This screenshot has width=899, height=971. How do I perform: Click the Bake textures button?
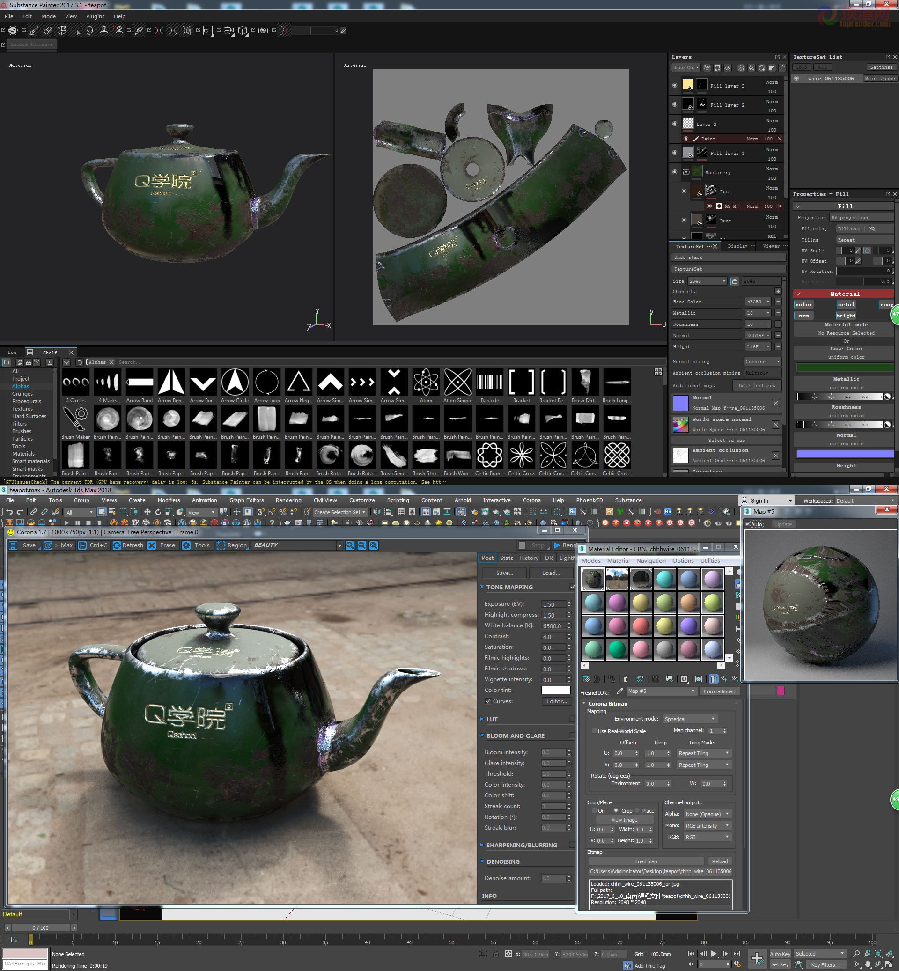coord(757,385)
